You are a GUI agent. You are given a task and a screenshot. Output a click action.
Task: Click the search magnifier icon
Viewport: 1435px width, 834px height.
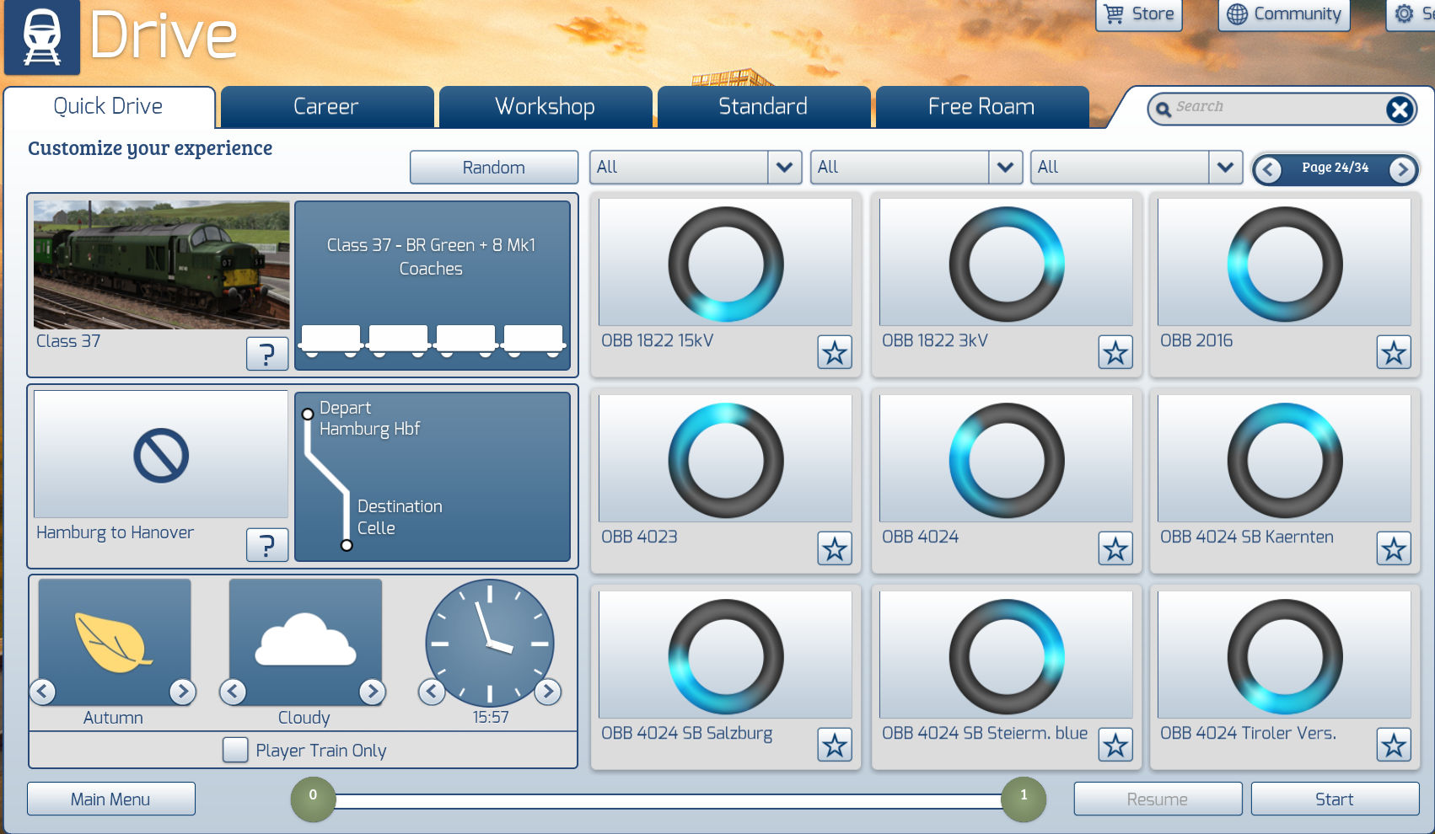[1164, 109]
